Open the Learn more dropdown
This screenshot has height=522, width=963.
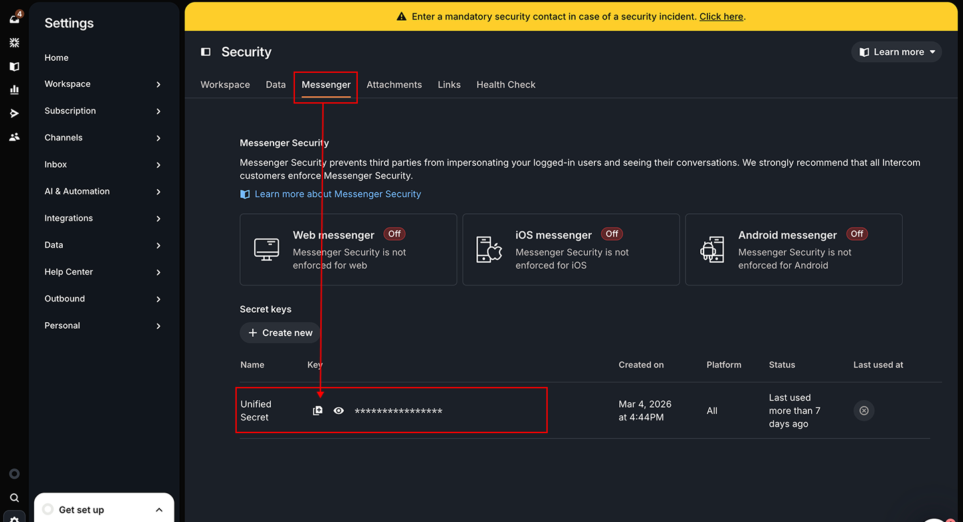897,52
